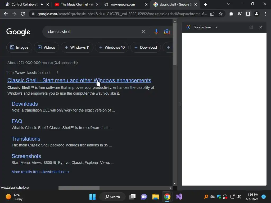Screen dimensions: 271x203
Task: Open the volume speaker tray icon
Action: tap(239, 197)
